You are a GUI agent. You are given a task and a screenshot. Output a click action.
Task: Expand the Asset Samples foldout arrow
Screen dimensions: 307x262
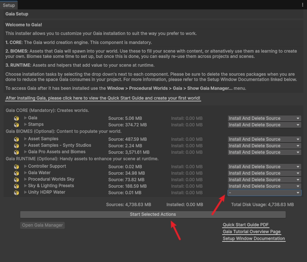click(x=25, y=139)
